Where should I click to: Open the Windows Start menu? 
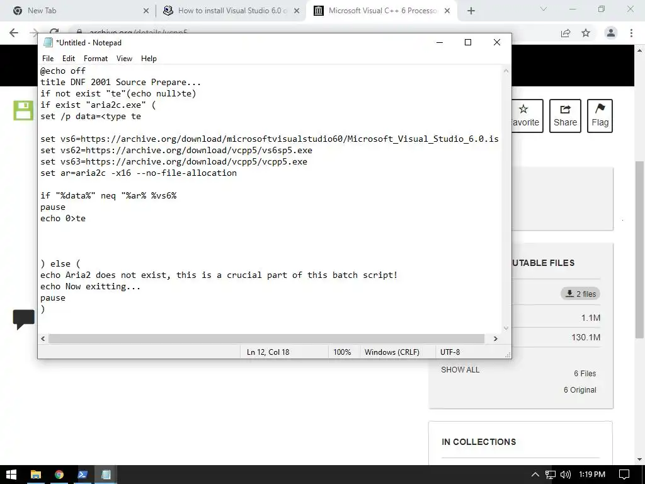pos(11,475)
